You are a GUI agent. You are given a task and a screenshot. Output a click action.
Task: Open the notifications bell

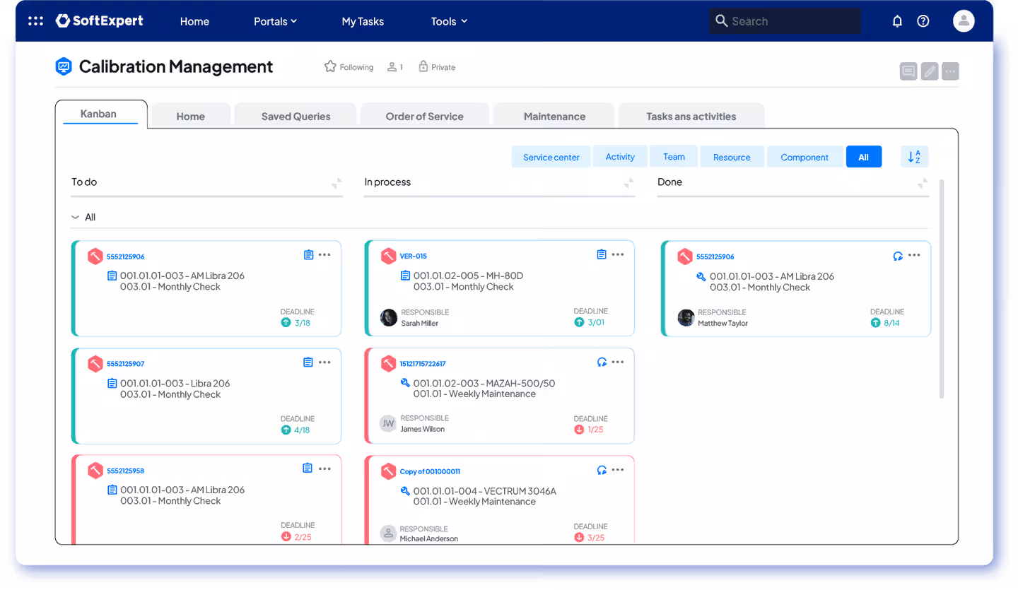click(897, 21)
